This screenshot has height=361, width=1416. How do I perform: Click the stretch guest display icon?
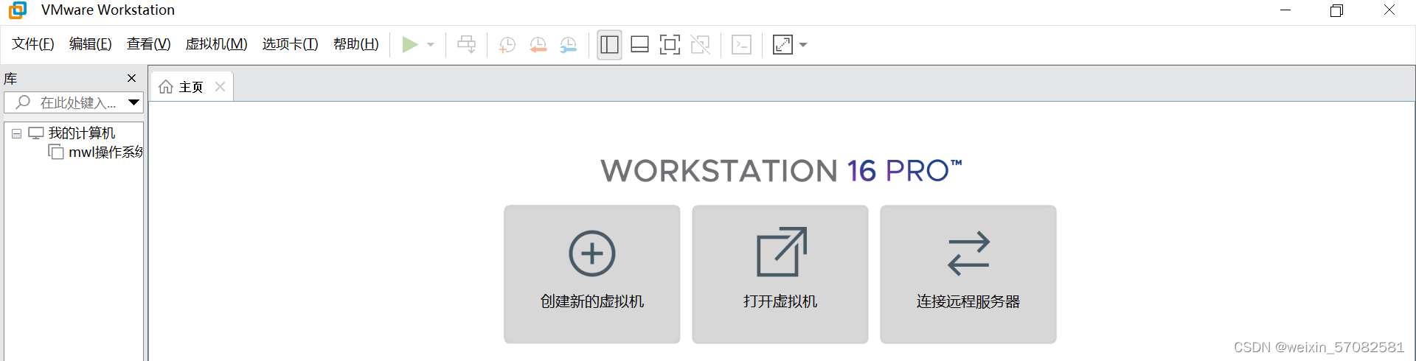click(x=782, y=45)
